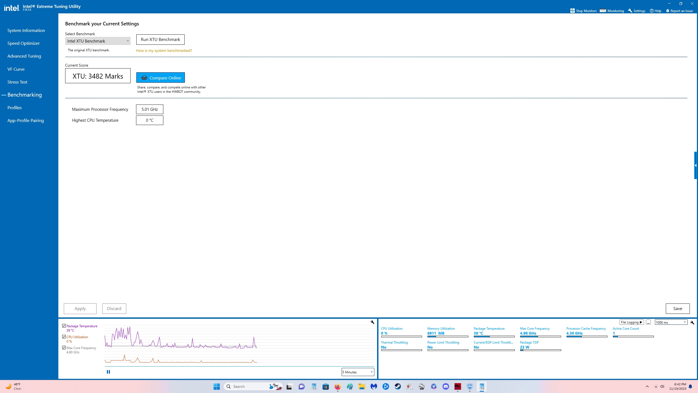Open the VF Curve section
Viewport: 698px width, 393px height.
pyautogui.click(x=16, y=69)
